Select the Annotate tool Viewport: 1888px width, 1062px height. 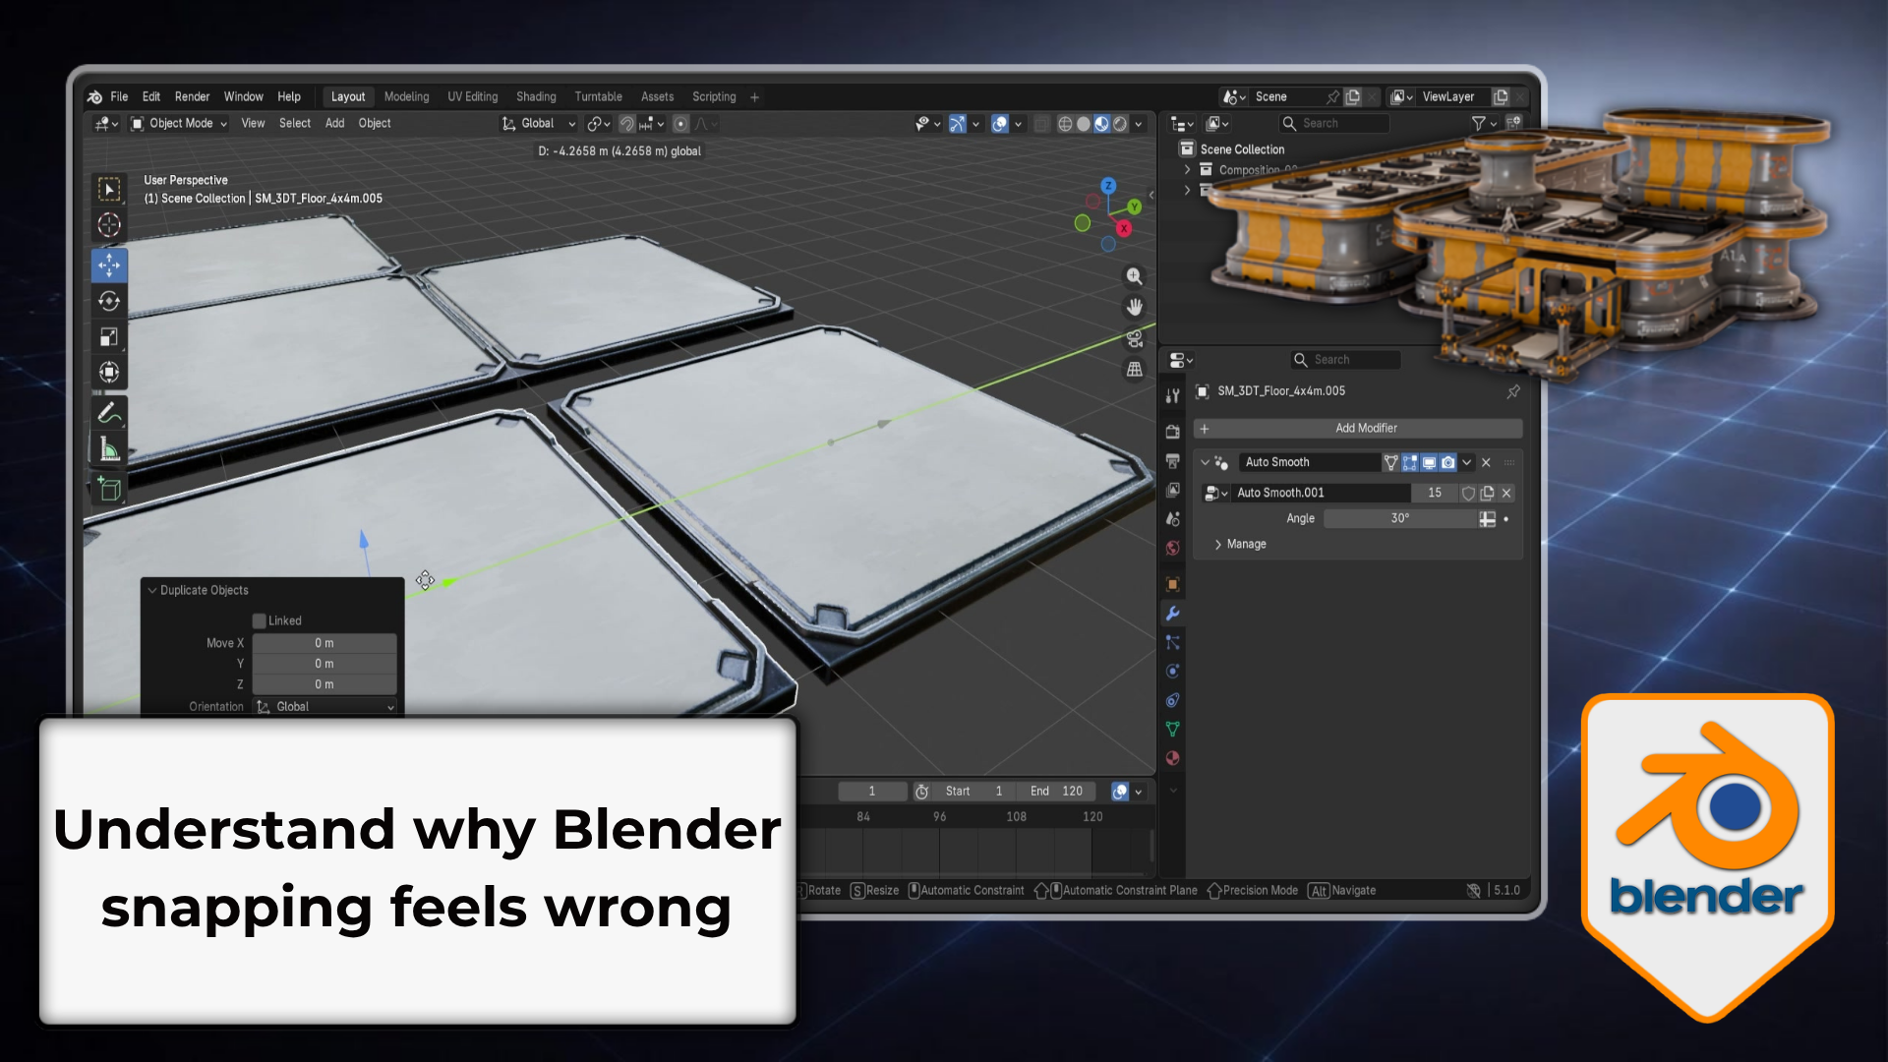[x=109, y=414]
